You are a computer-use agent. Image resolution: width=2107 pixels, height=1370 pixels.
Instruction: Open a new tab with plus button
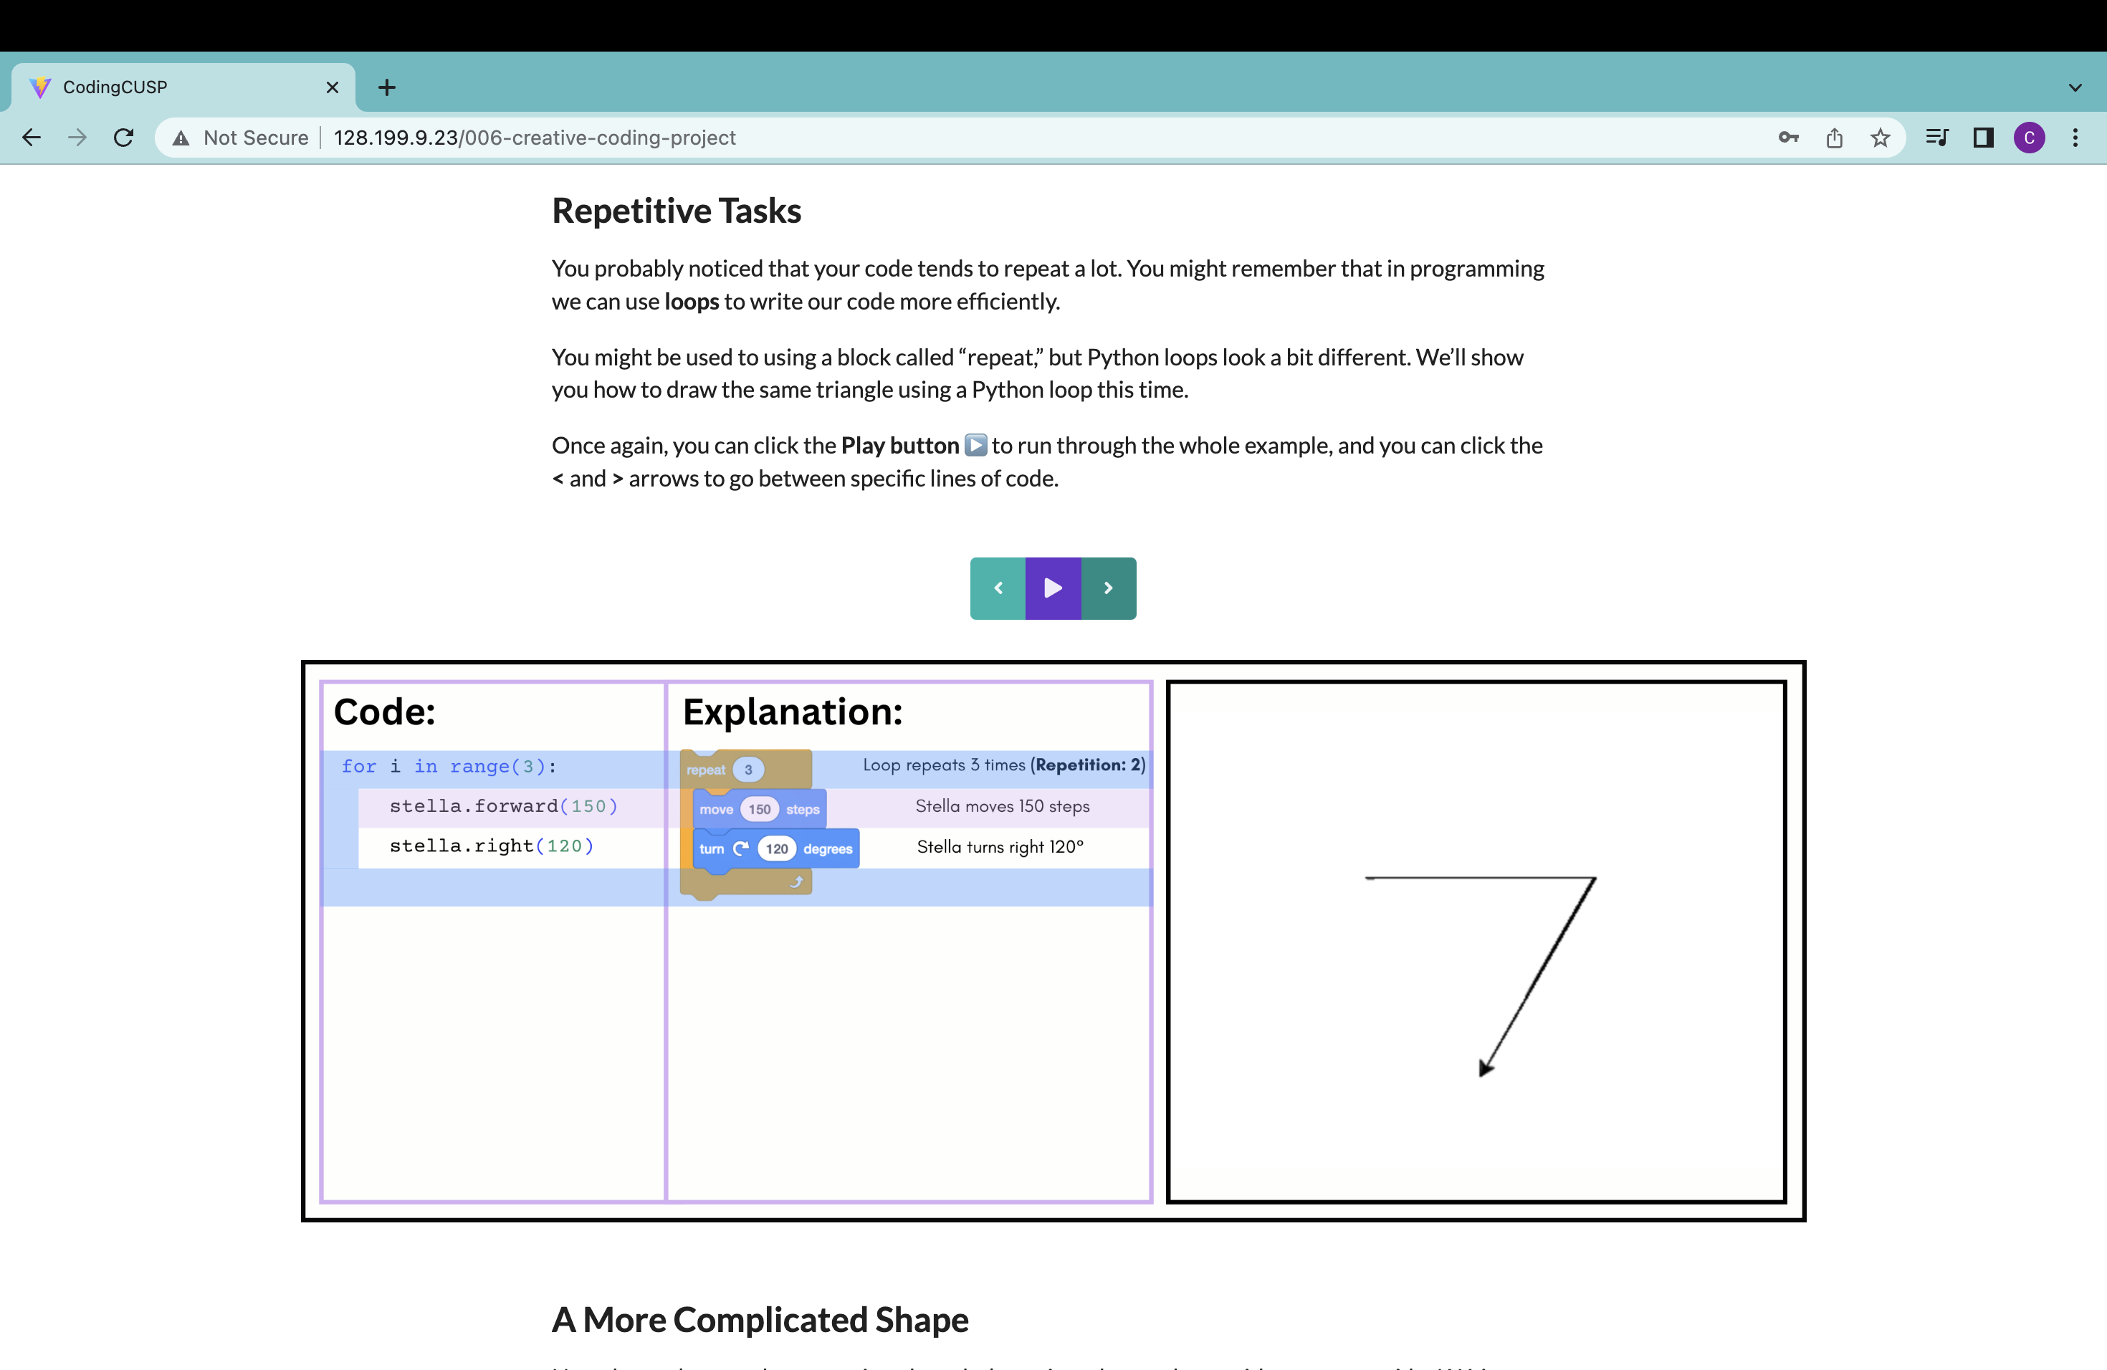[387, 87]
